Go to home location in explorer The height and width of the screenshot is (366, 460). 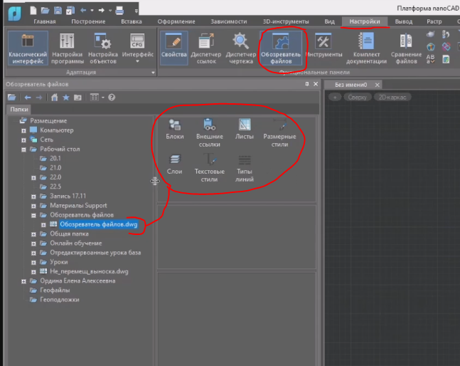(x=54, y=98)
